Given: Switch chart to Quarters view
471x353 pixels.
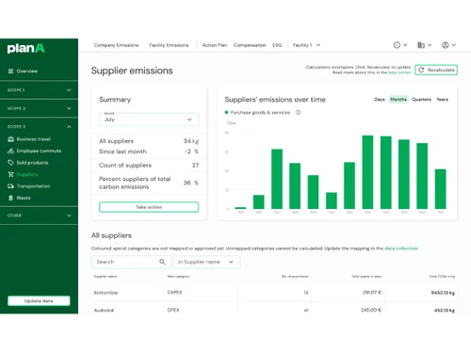Looking at the screenshot, I should (421, 100).
